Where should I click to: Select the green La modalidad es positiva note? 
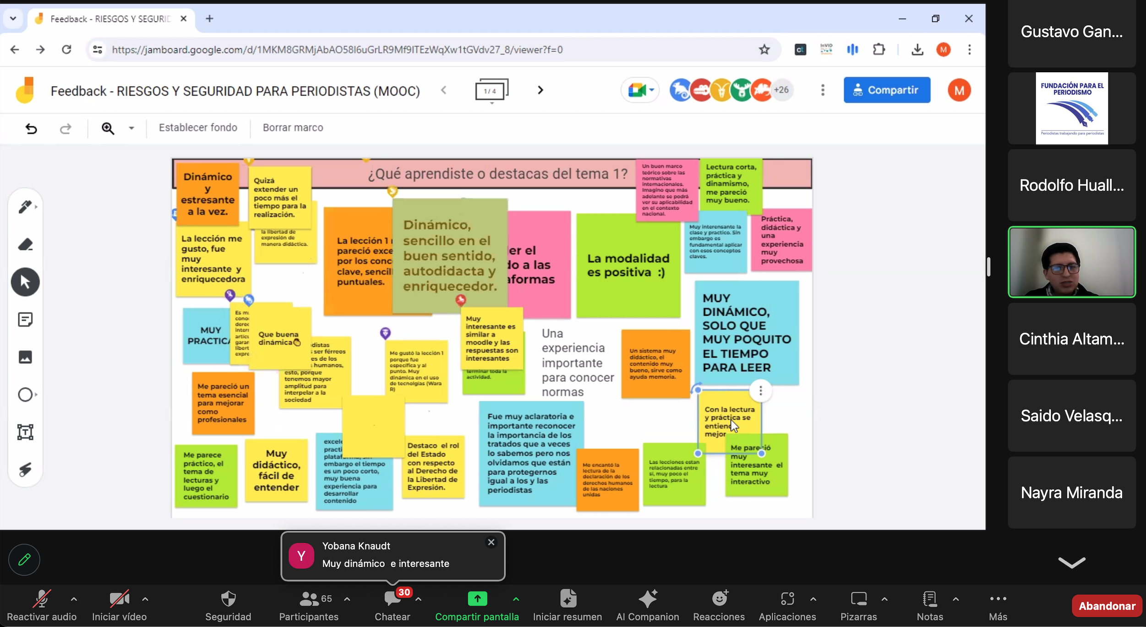coord(628,265)
